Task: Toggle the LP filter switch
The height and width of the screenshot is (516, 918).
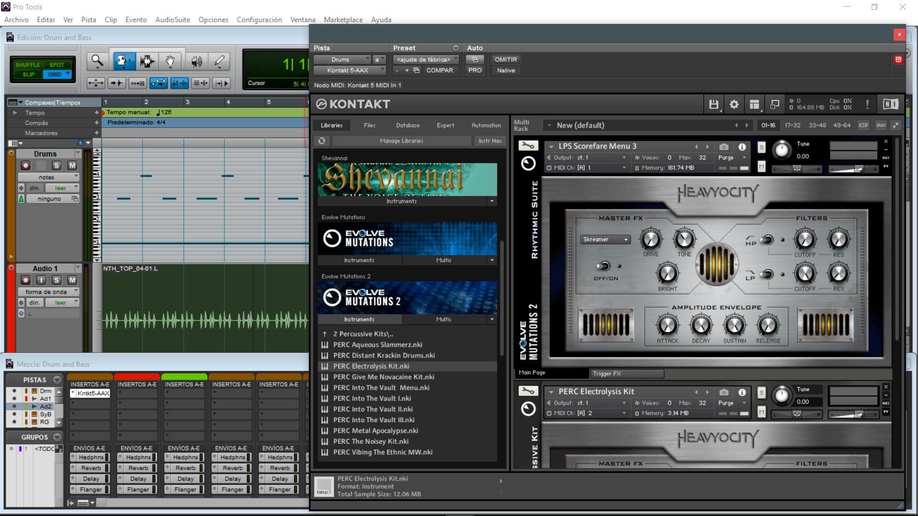Action: pos(767,274)
